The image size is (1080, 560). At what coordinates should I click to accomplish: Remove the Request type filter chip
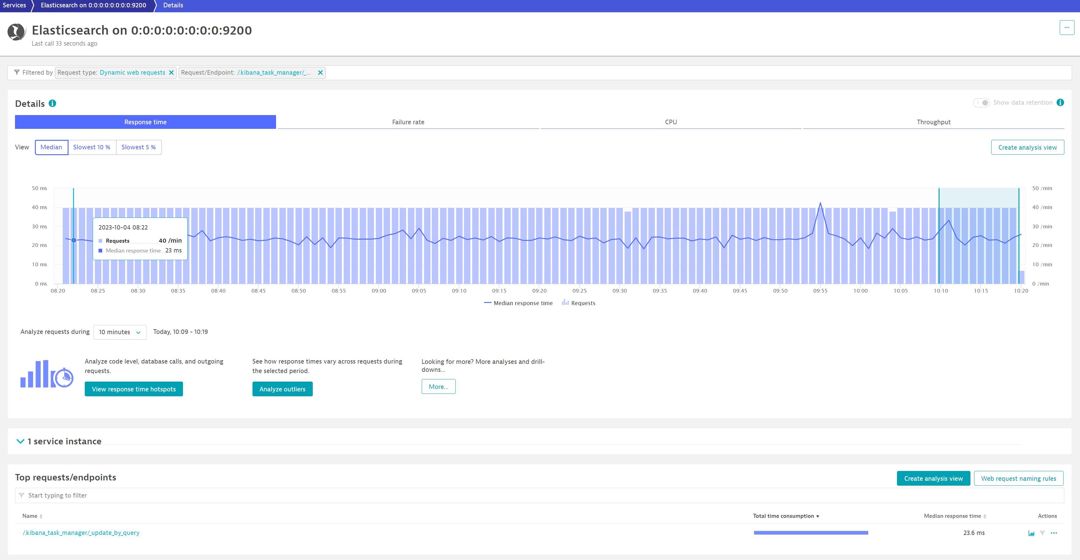click(x=171, y=73)
